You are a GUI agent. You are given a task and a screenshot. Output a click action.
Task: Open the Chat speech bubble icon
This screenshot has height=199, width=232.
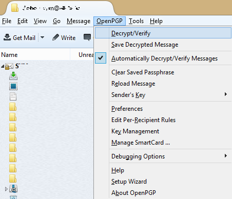[87, 37]
